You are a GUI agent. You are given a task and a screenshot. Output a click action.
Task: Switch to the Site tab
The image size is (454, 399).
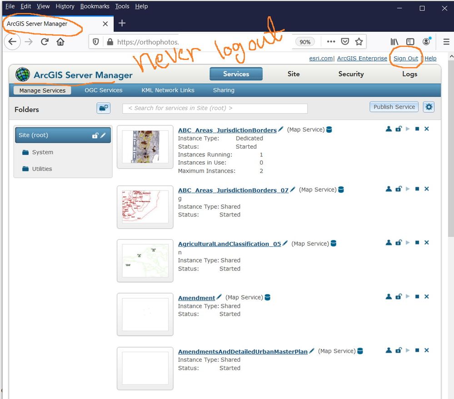coord(293,74)
